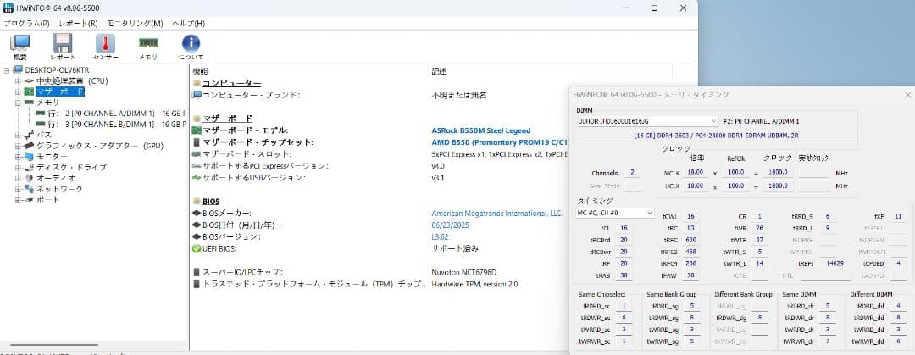Expand the GPU tree node
Screen dimensions: 915x355
click(18, 146)
